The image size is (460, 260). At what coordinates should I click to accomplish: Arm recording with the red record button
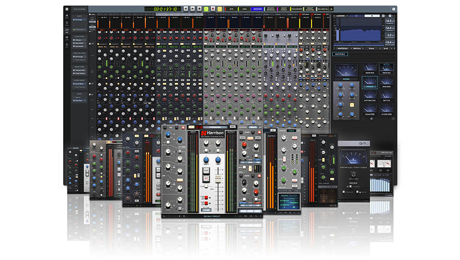pyautogui.click(x=213, y=9)
